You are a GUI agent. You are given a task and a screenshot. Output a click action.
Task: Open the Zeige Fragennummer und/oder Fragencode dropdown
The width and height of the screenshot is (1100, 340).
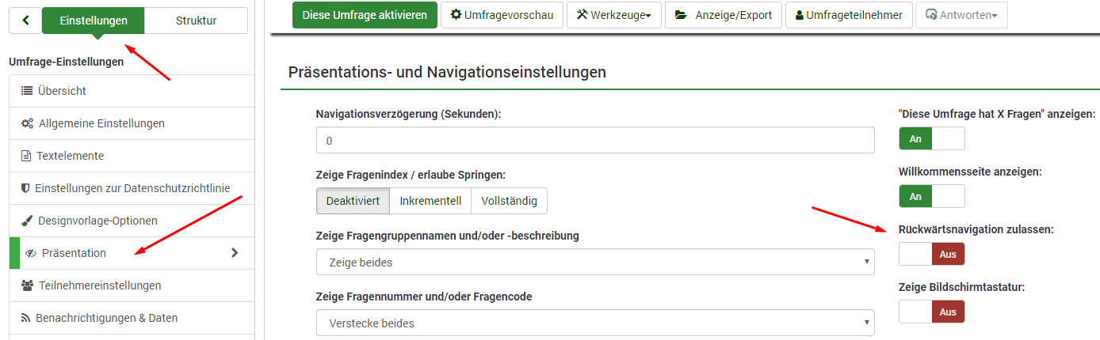(594, 323)
